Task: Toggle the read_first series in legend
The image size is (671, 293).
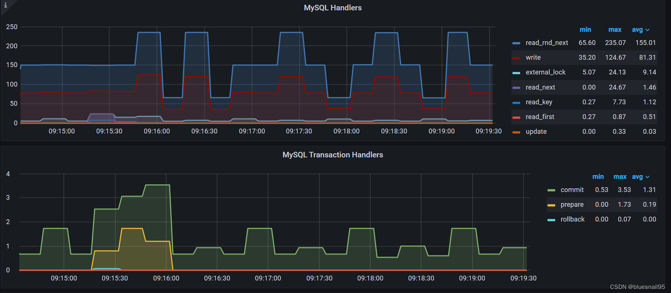Action: click(540, 117)
